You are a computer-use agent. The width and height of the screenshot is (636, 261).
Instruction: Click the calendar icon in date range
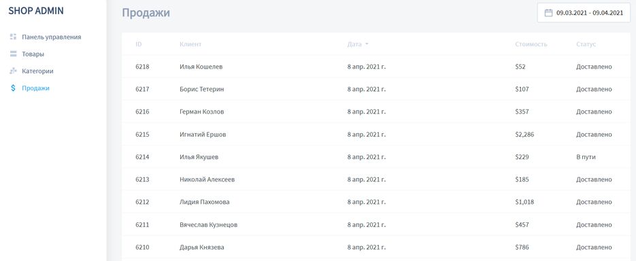(x=548, y=12)
